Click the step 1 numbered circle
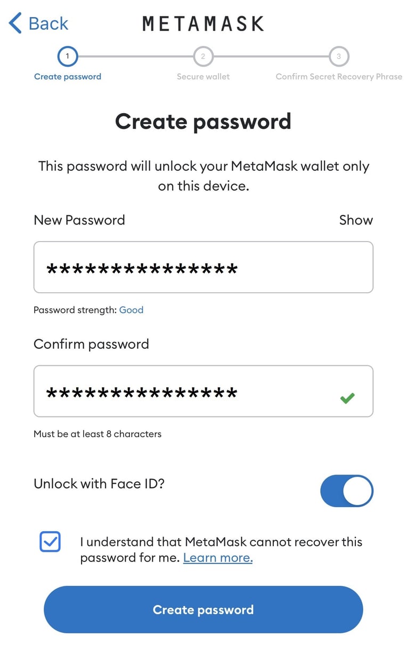The height and width of the screenshot is (651, 407). [67, 56]
